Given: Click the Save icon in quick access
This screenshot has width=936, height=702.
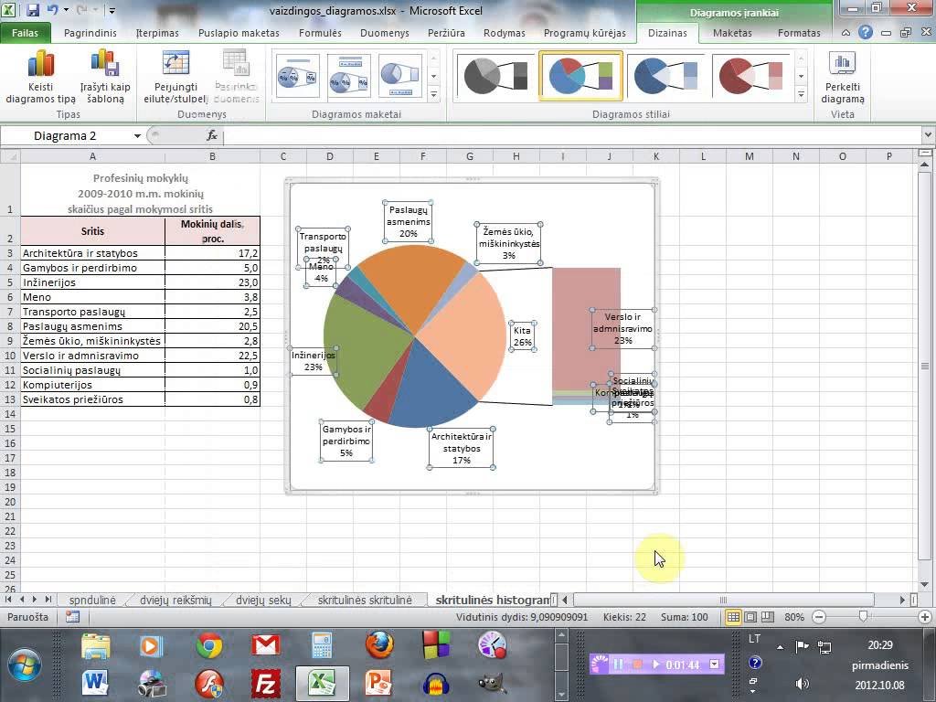Looking at the screenshot, I should point(33,10).
